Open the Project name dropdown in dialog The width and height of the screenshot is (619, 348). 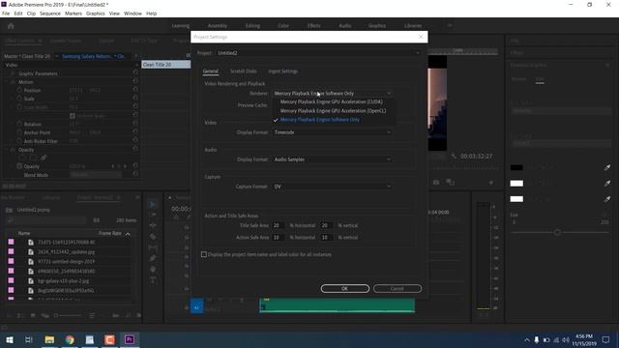coord(318,53)
